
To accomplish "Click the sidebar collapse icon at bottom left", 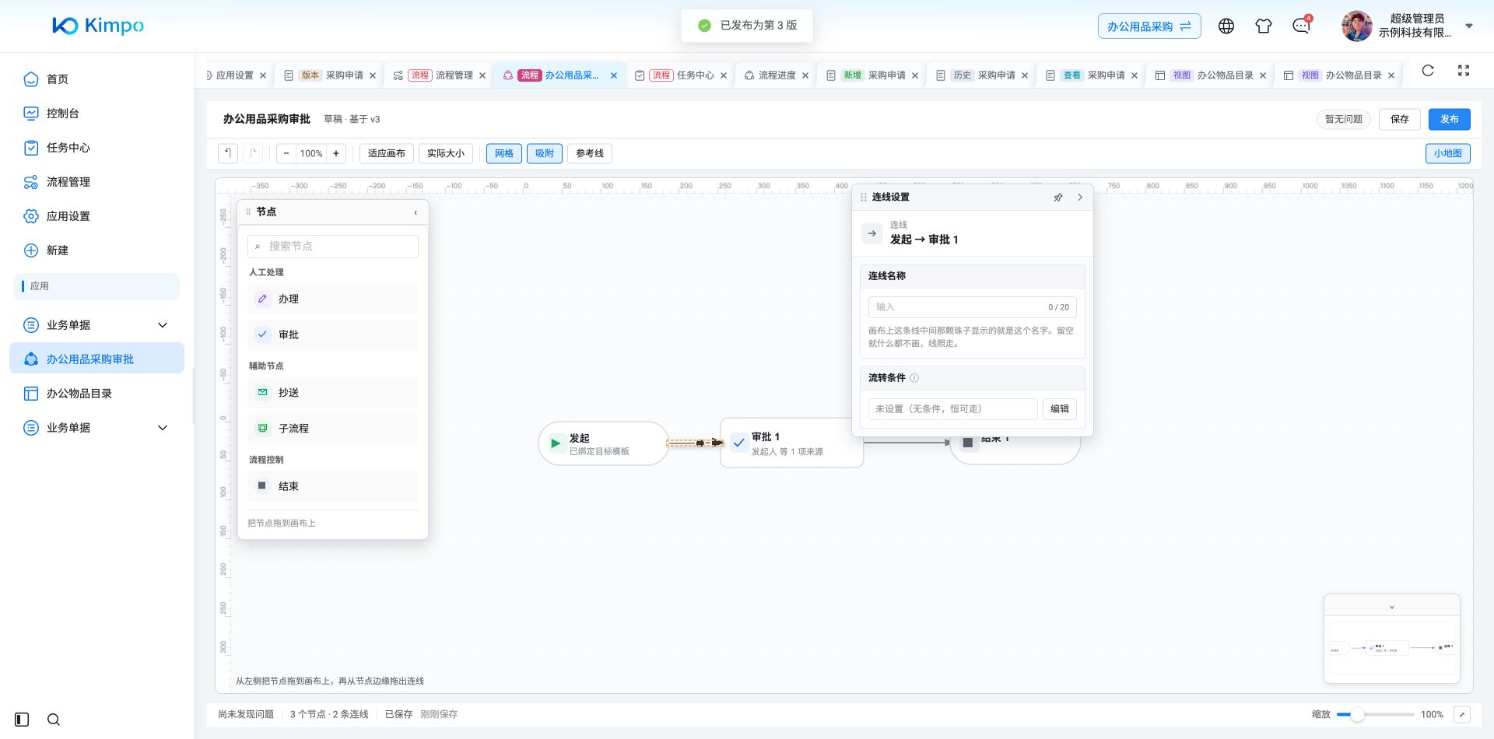I will (22, 720).
